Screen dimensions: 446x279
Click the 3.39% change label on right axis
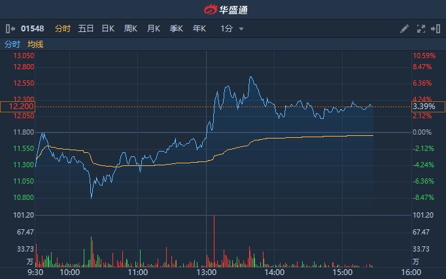pos(428,107)
